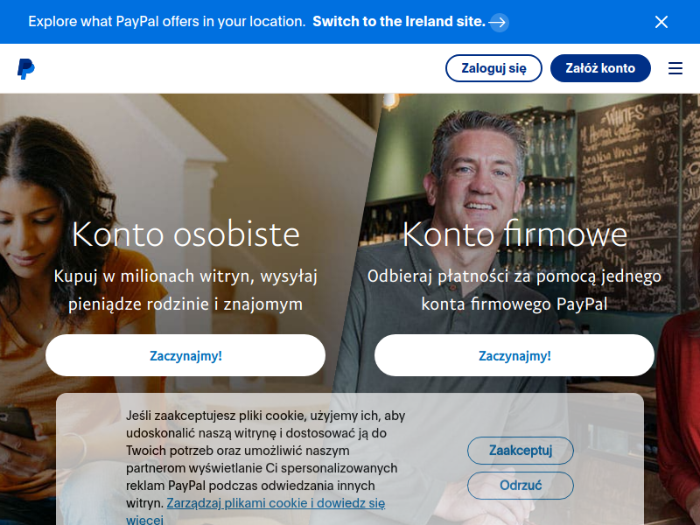Start with Konto firmowe Zaczynajmy! button
700x525 pixels.
(x=514, y=355)
